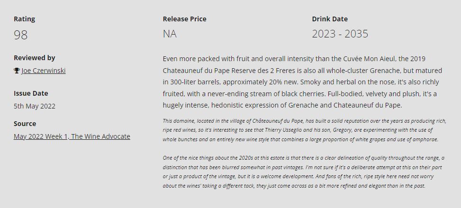461x208 pixels.
Task: Click the Rating heading
Action: (24, 19)
